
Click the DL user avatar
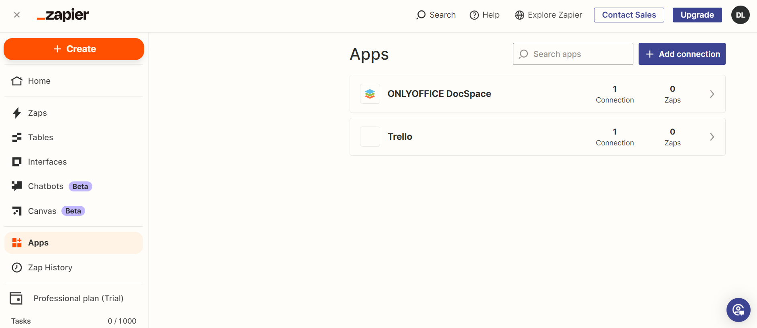(740, 15)
